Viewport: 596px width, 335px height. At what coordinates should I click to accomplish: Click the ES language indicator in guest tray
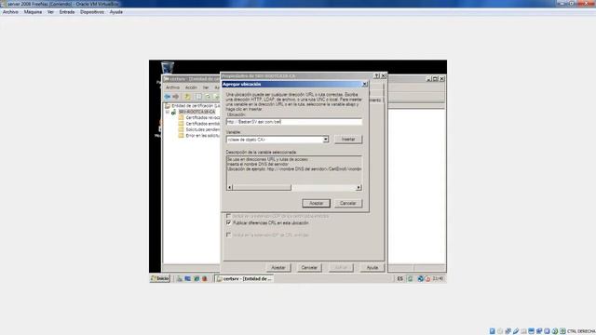coord(400,279)
